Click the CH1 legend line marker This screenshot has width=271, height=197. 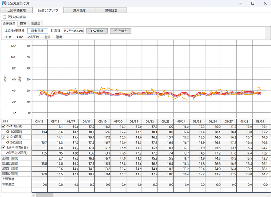click(5, 37)
